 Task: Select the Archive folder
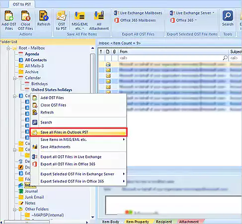click(x=32, y=72)
